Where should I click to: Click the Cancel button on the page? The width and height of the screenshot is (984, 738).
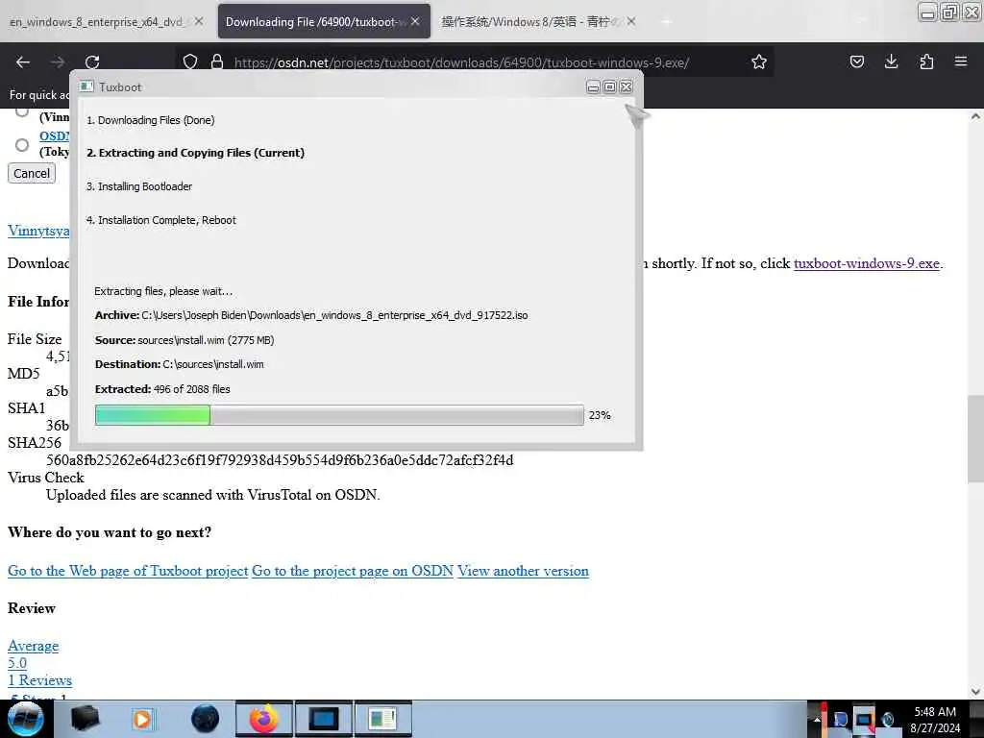point(32,173)
